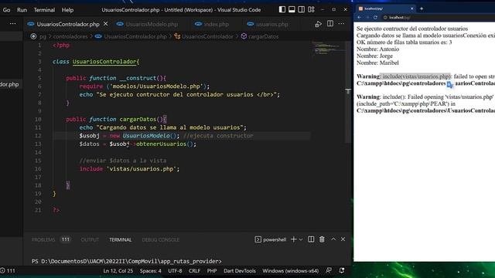The width and height of the screenshot is (495, 278).
Task: Expand launch profile dropdown arrow
Action: (301, 239)
